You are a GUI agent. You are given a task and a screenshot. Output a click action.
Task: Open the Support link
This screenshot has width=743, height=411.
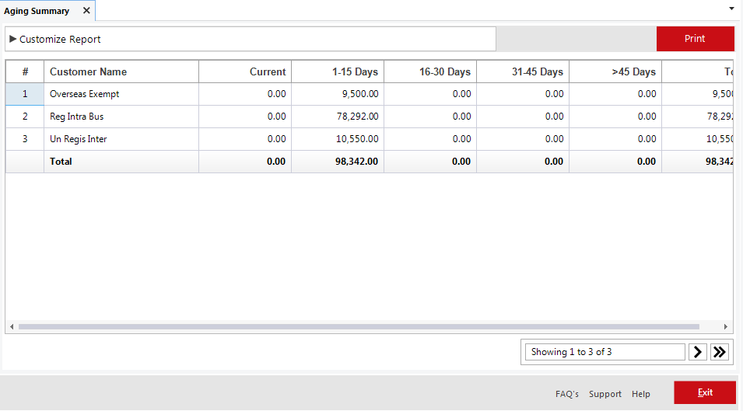605,394
